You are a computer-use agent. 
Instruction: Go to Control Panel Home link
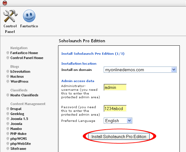tap(27, 58)
